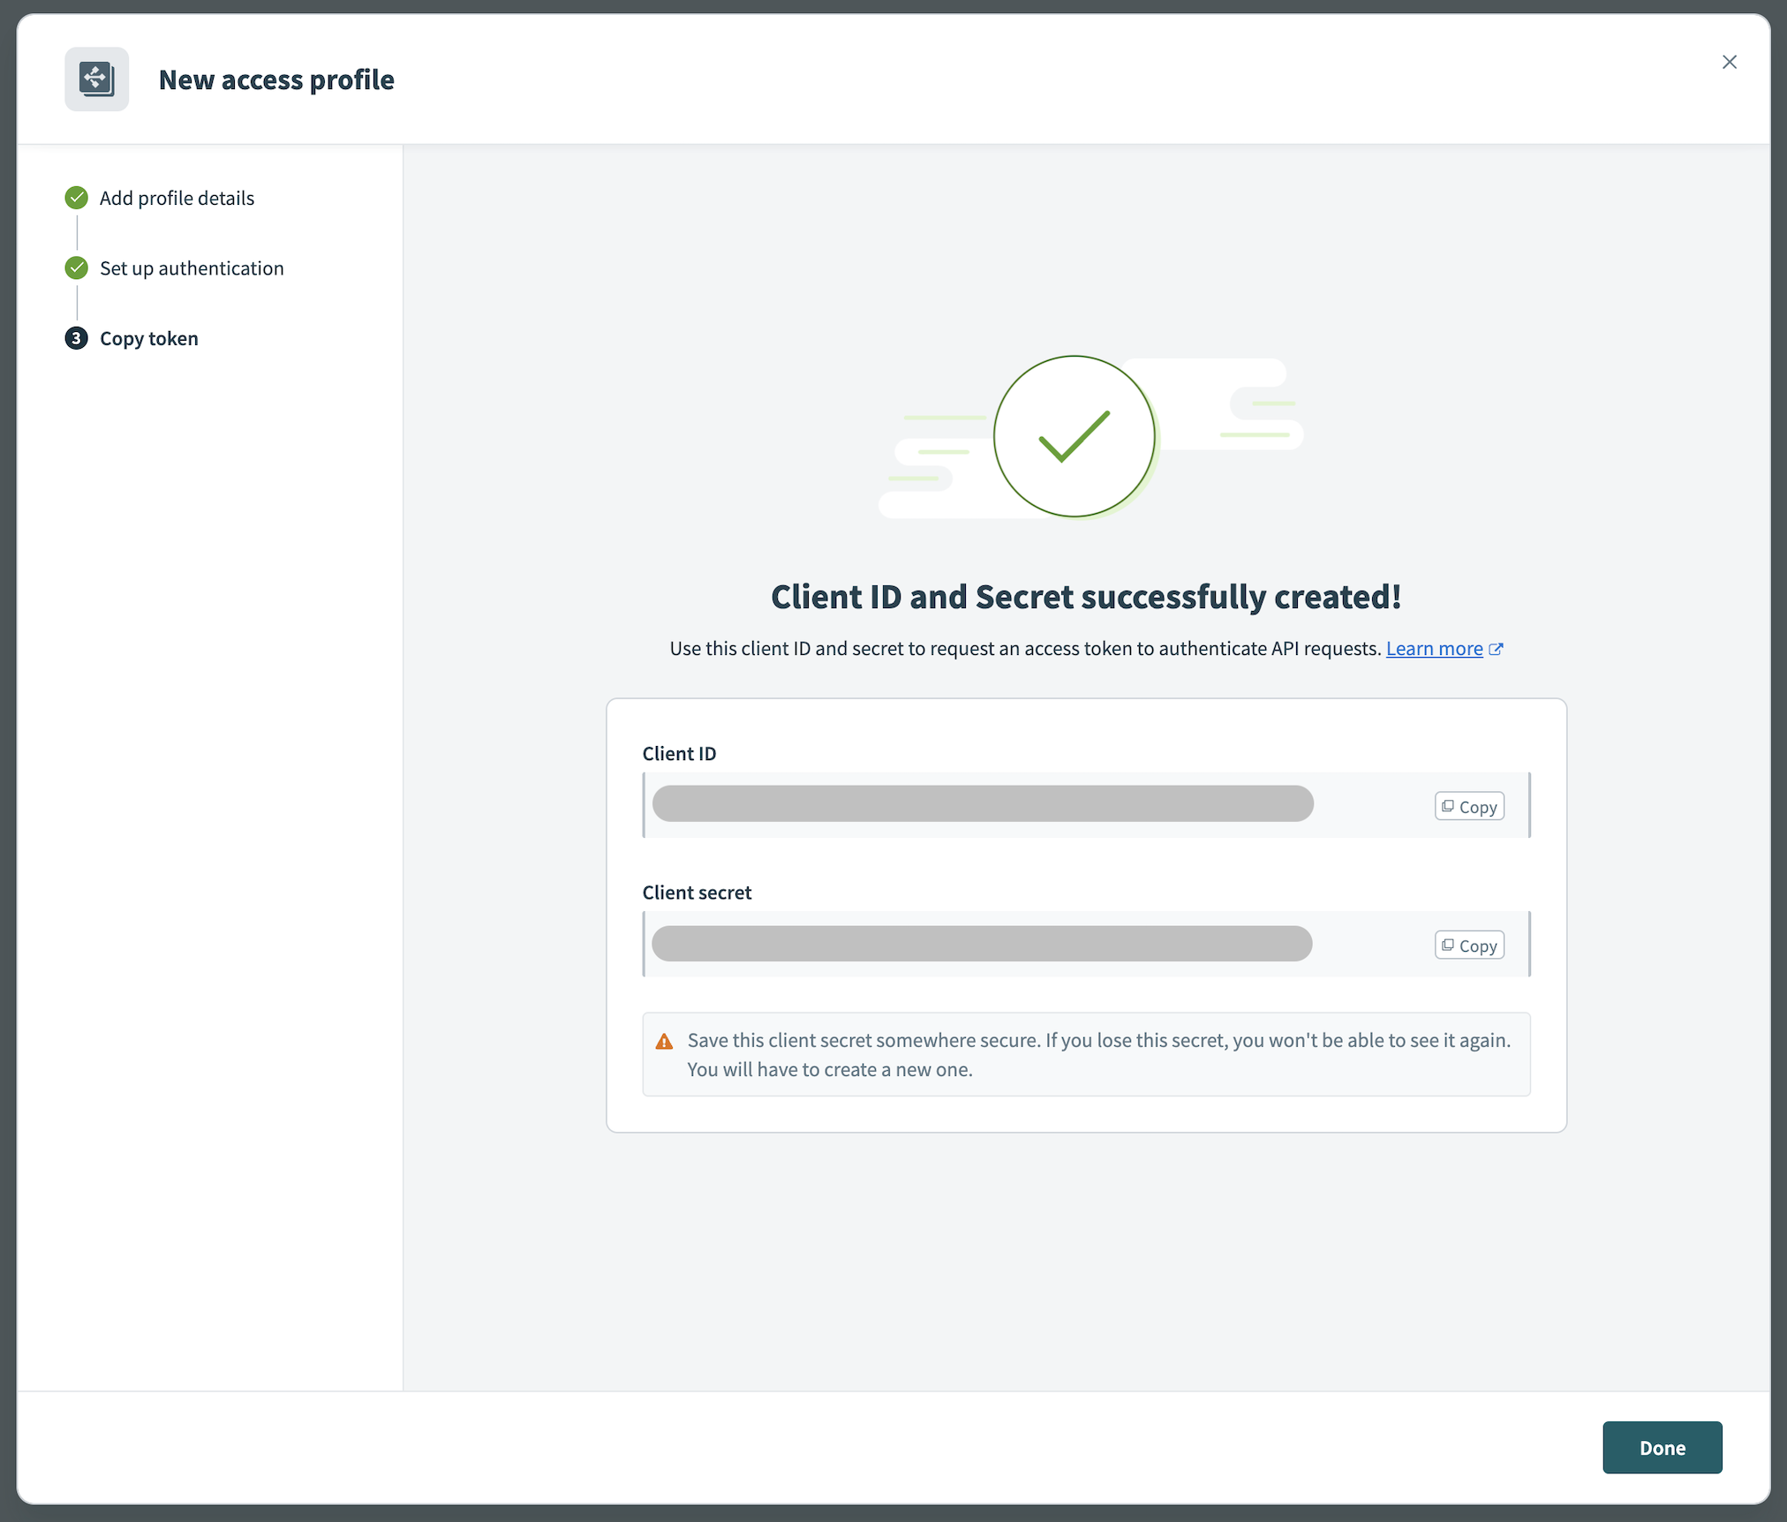Click the green checkmark beside Add profile details
The height and width of the screenshot is (1522, 1787).
[76, 198]
